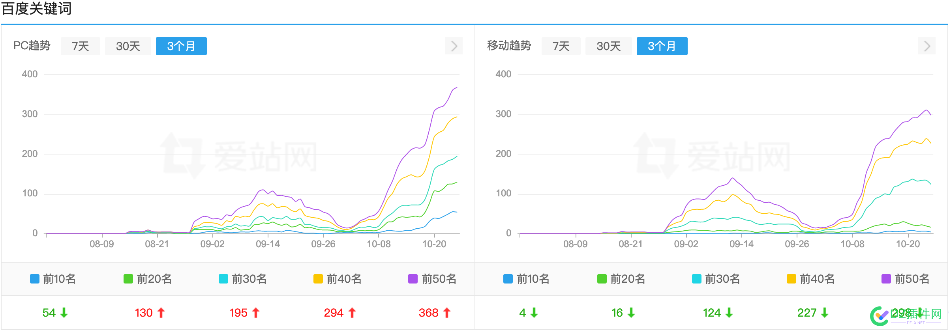Toggle 前50名 purple legend swatch in PC chart
Image resolution: width=949 pixels, height=332 pixels.
coord(413,279)
